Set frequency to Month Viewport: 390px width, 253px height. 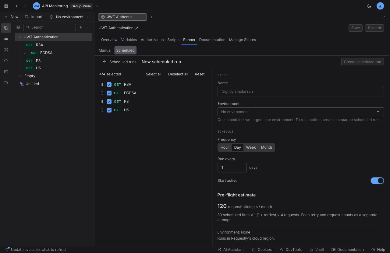pyautogui.click(x=266, y=147)
